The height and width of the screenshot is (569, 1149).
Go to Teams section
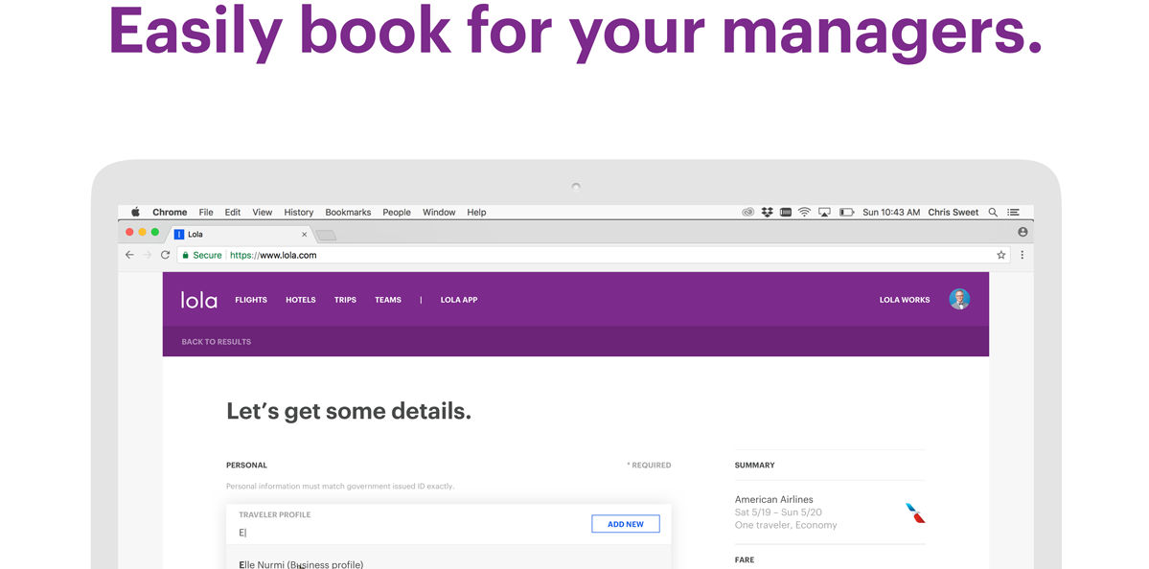(x=388, y=300)
